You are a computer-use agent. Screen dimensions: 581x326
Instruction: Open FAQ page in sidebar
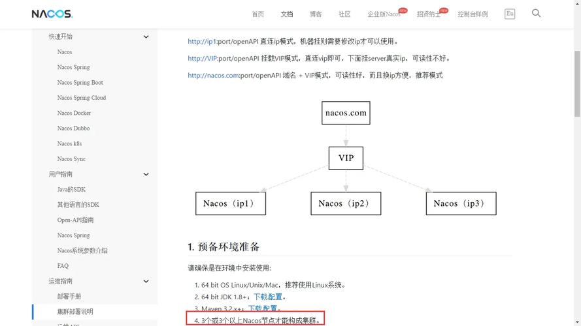[x=63, y=266]
